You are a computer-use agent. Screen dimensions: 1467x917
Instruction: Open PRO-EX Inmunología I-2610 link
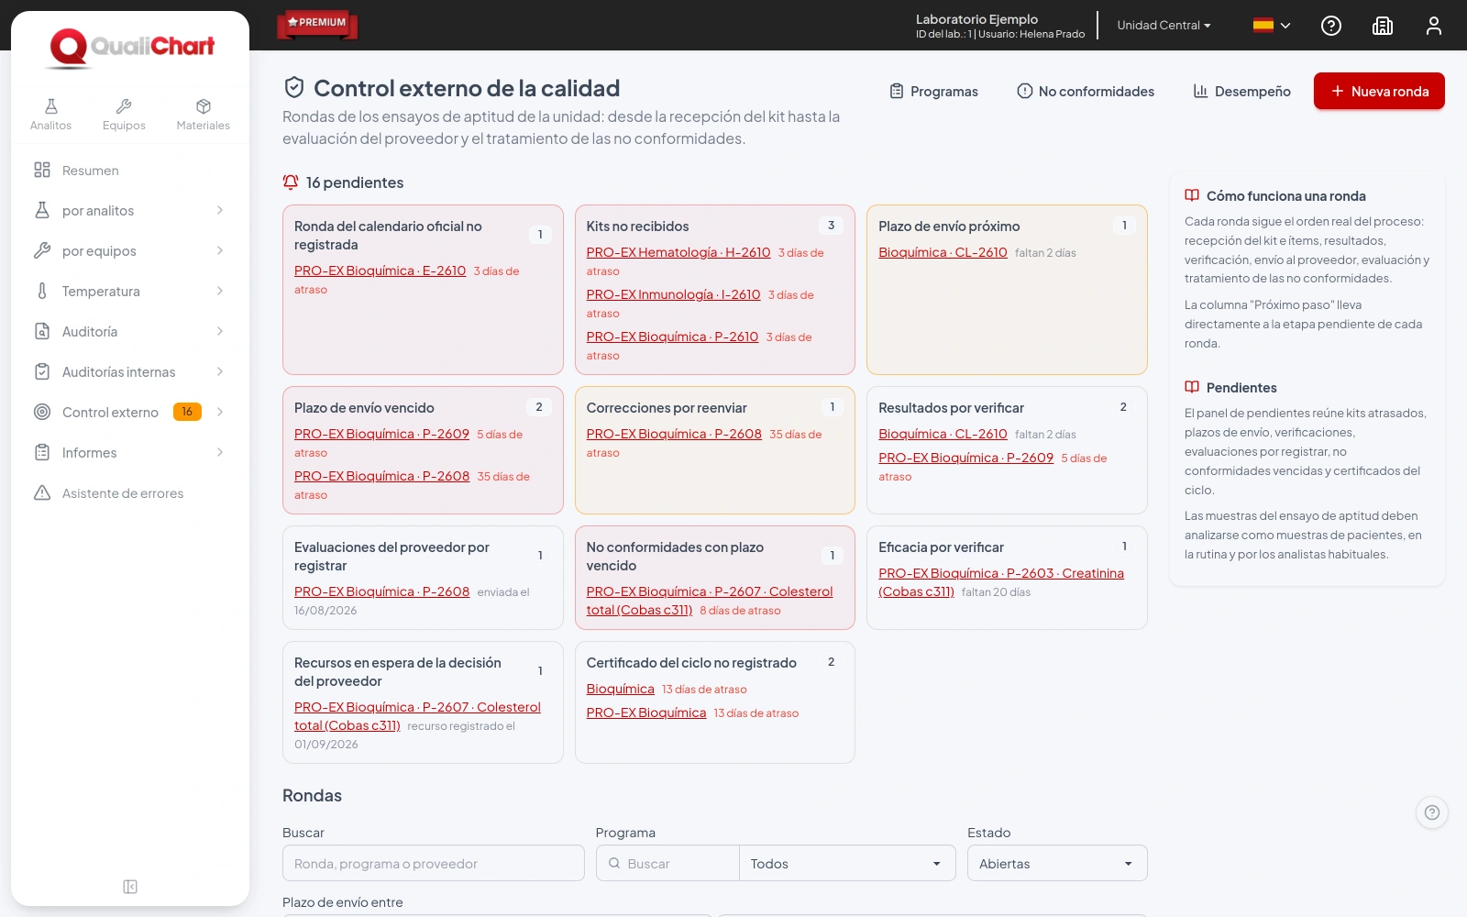click(673, 294)
